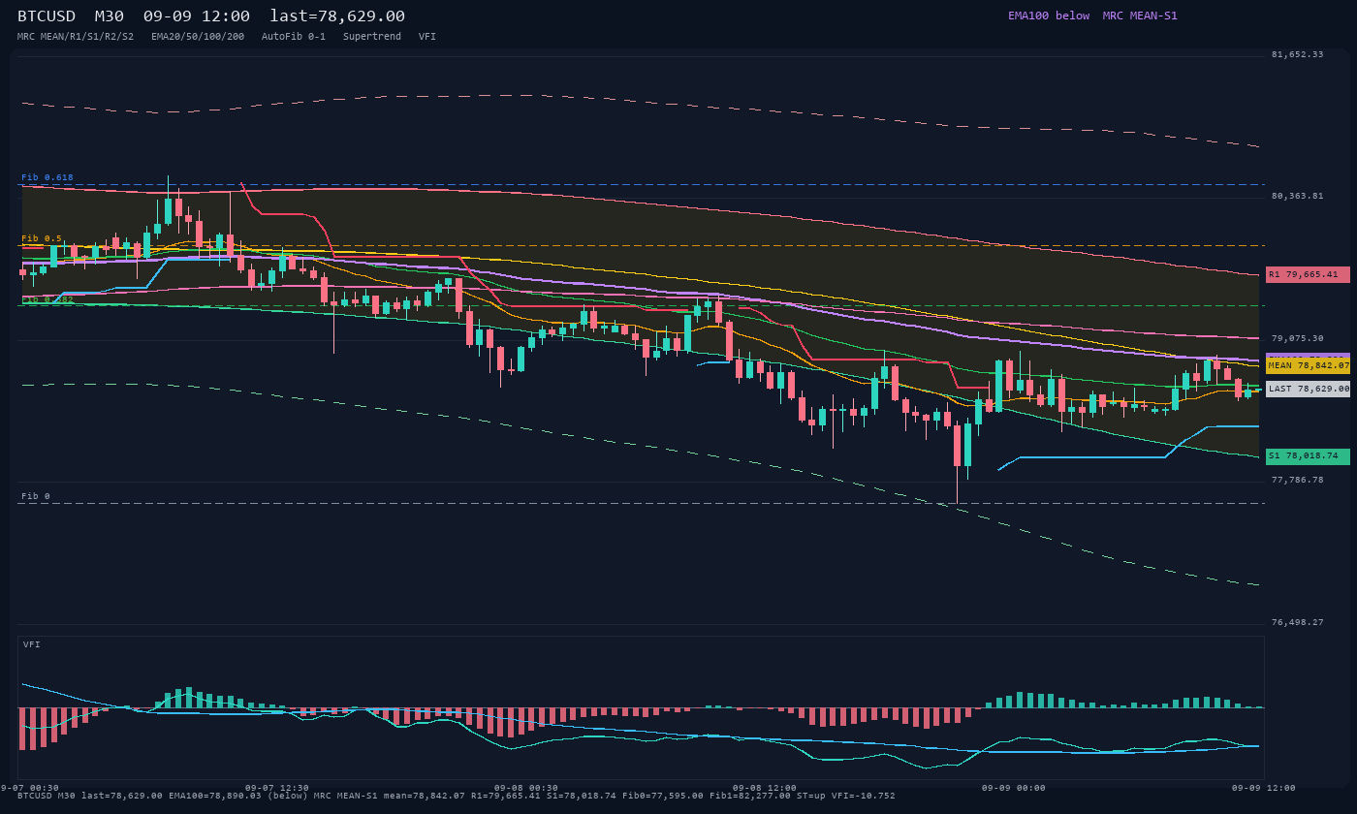Click the VFI panel title label

(32, 644)
